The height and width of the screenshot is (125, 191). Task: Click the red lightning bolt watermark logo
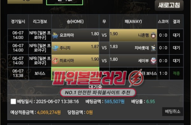pos(136,78)
